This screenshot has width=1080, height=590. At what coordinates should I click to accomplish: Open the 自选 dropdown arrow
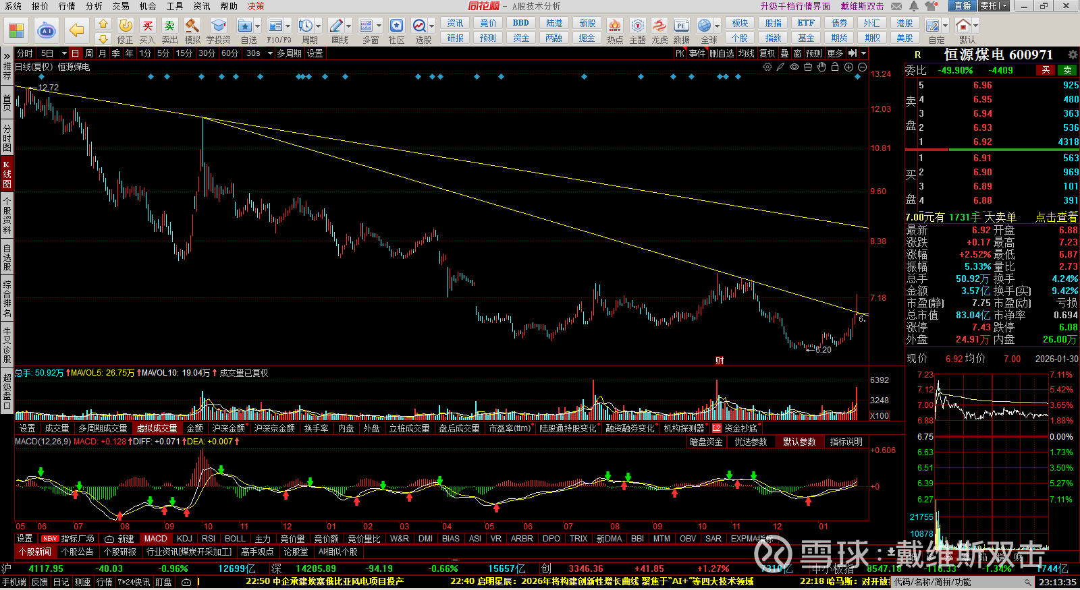point(257,26)
